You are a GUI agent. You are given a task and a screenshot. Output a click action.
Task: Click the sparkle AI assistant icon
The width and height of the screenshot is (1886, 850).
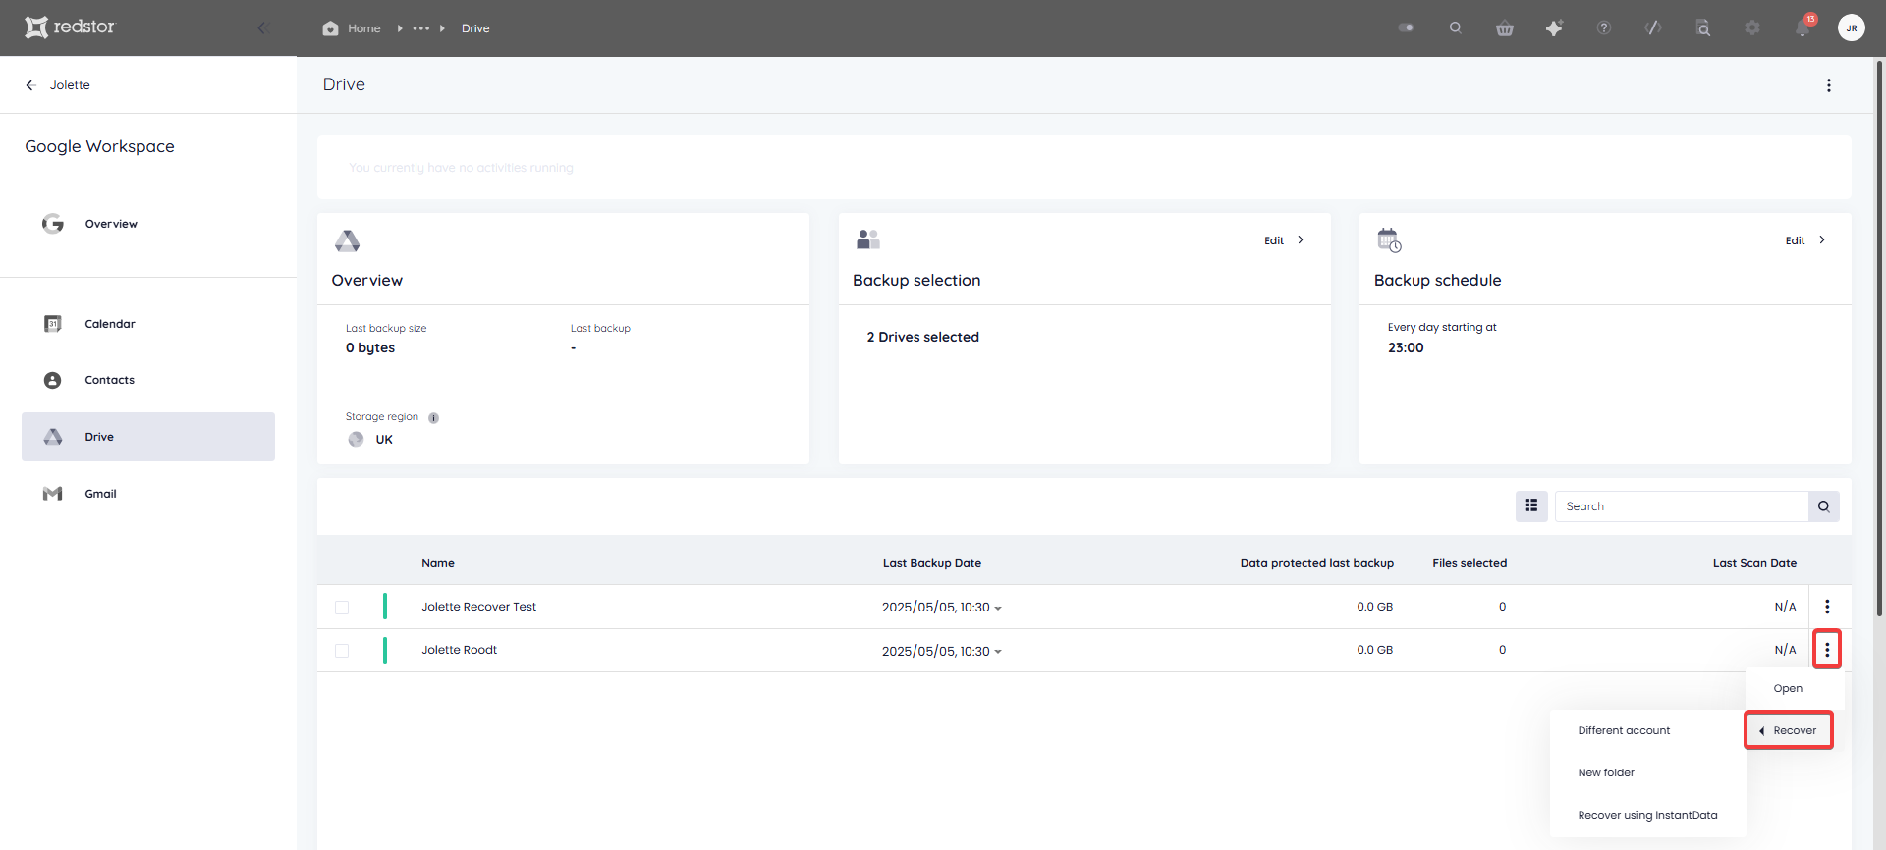[x=1554, y=28]
